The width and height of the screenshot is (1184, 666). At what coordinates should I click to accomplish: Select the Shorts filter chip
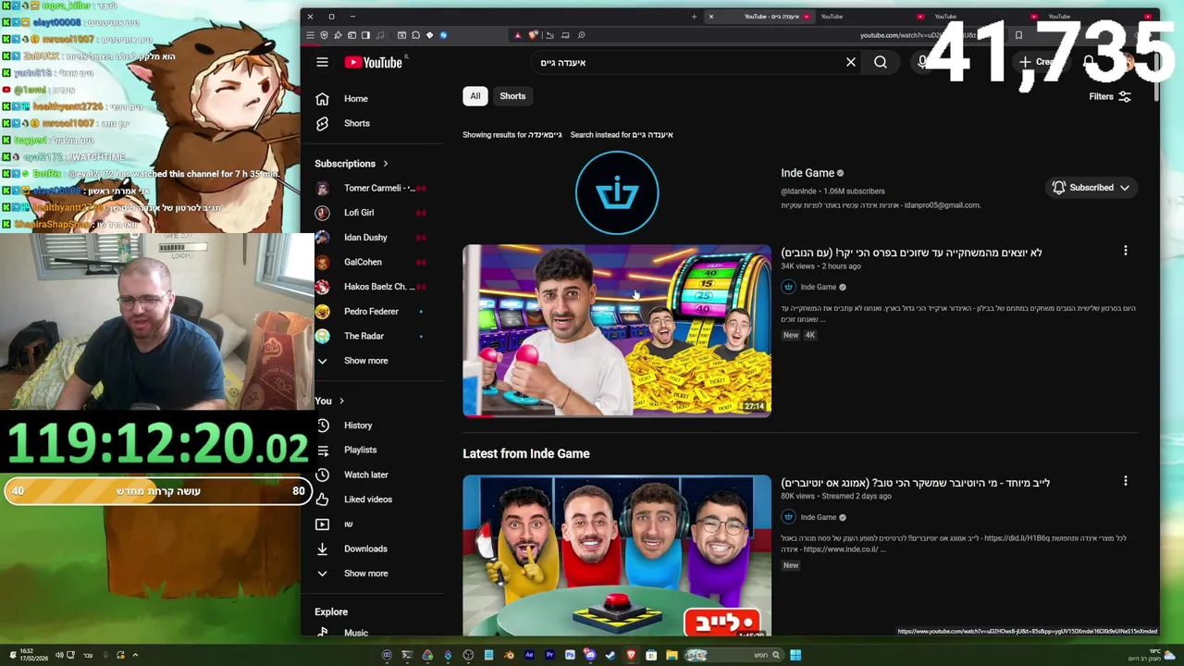pyautogui.click(x=512, y=96)
